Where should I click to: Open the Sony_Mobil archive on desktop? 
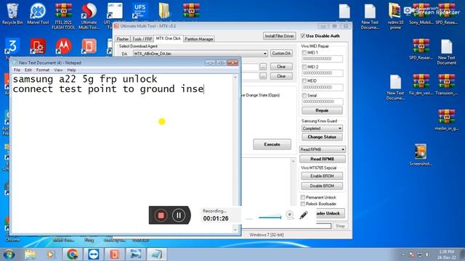point(421,14)
